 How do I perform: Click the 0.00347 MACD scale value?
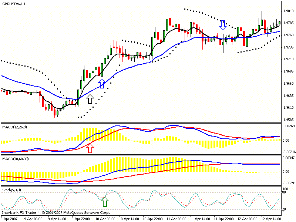coord(289,158)
